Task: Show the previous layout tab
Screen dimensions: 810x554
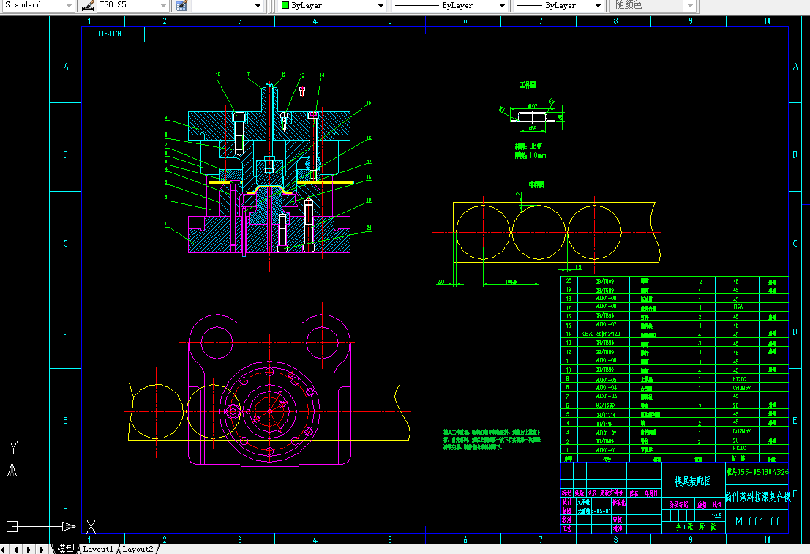Action: click(x=17, y=550)
